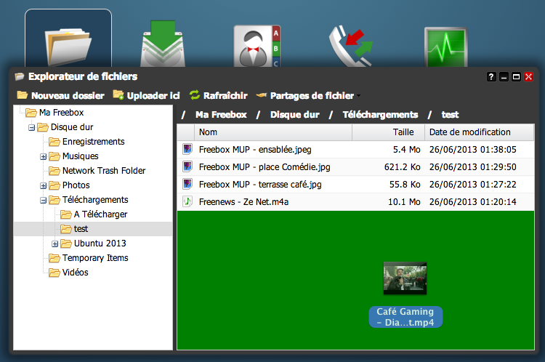Screen dimensions: 545x362
Task: Click image icon of ensablée.jpeg
Action: [x=187, y=149]
